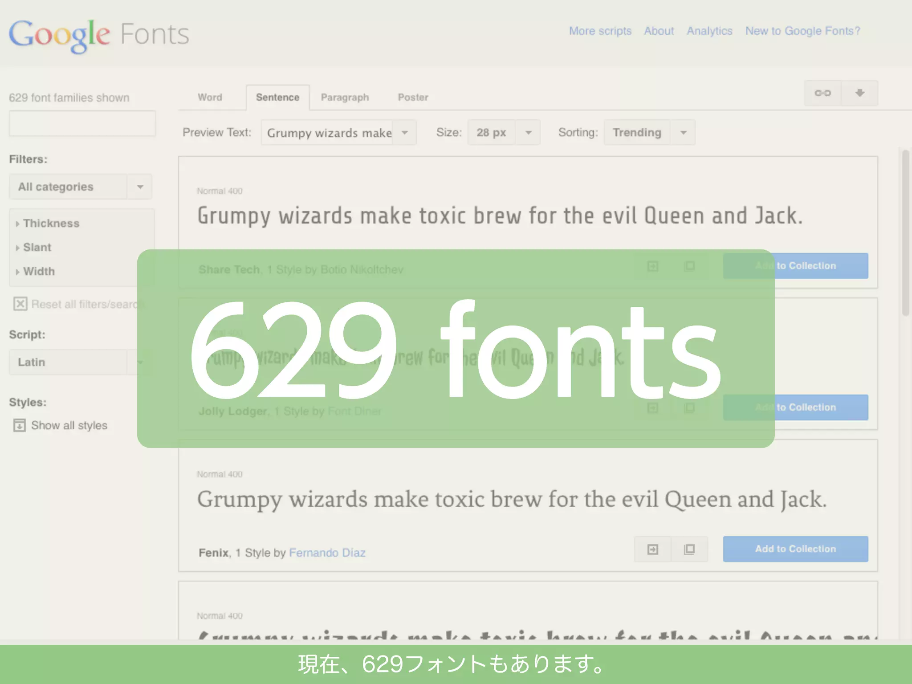Open the All categories dropdown
Screen dimensions: 912x684
point(80,187)
